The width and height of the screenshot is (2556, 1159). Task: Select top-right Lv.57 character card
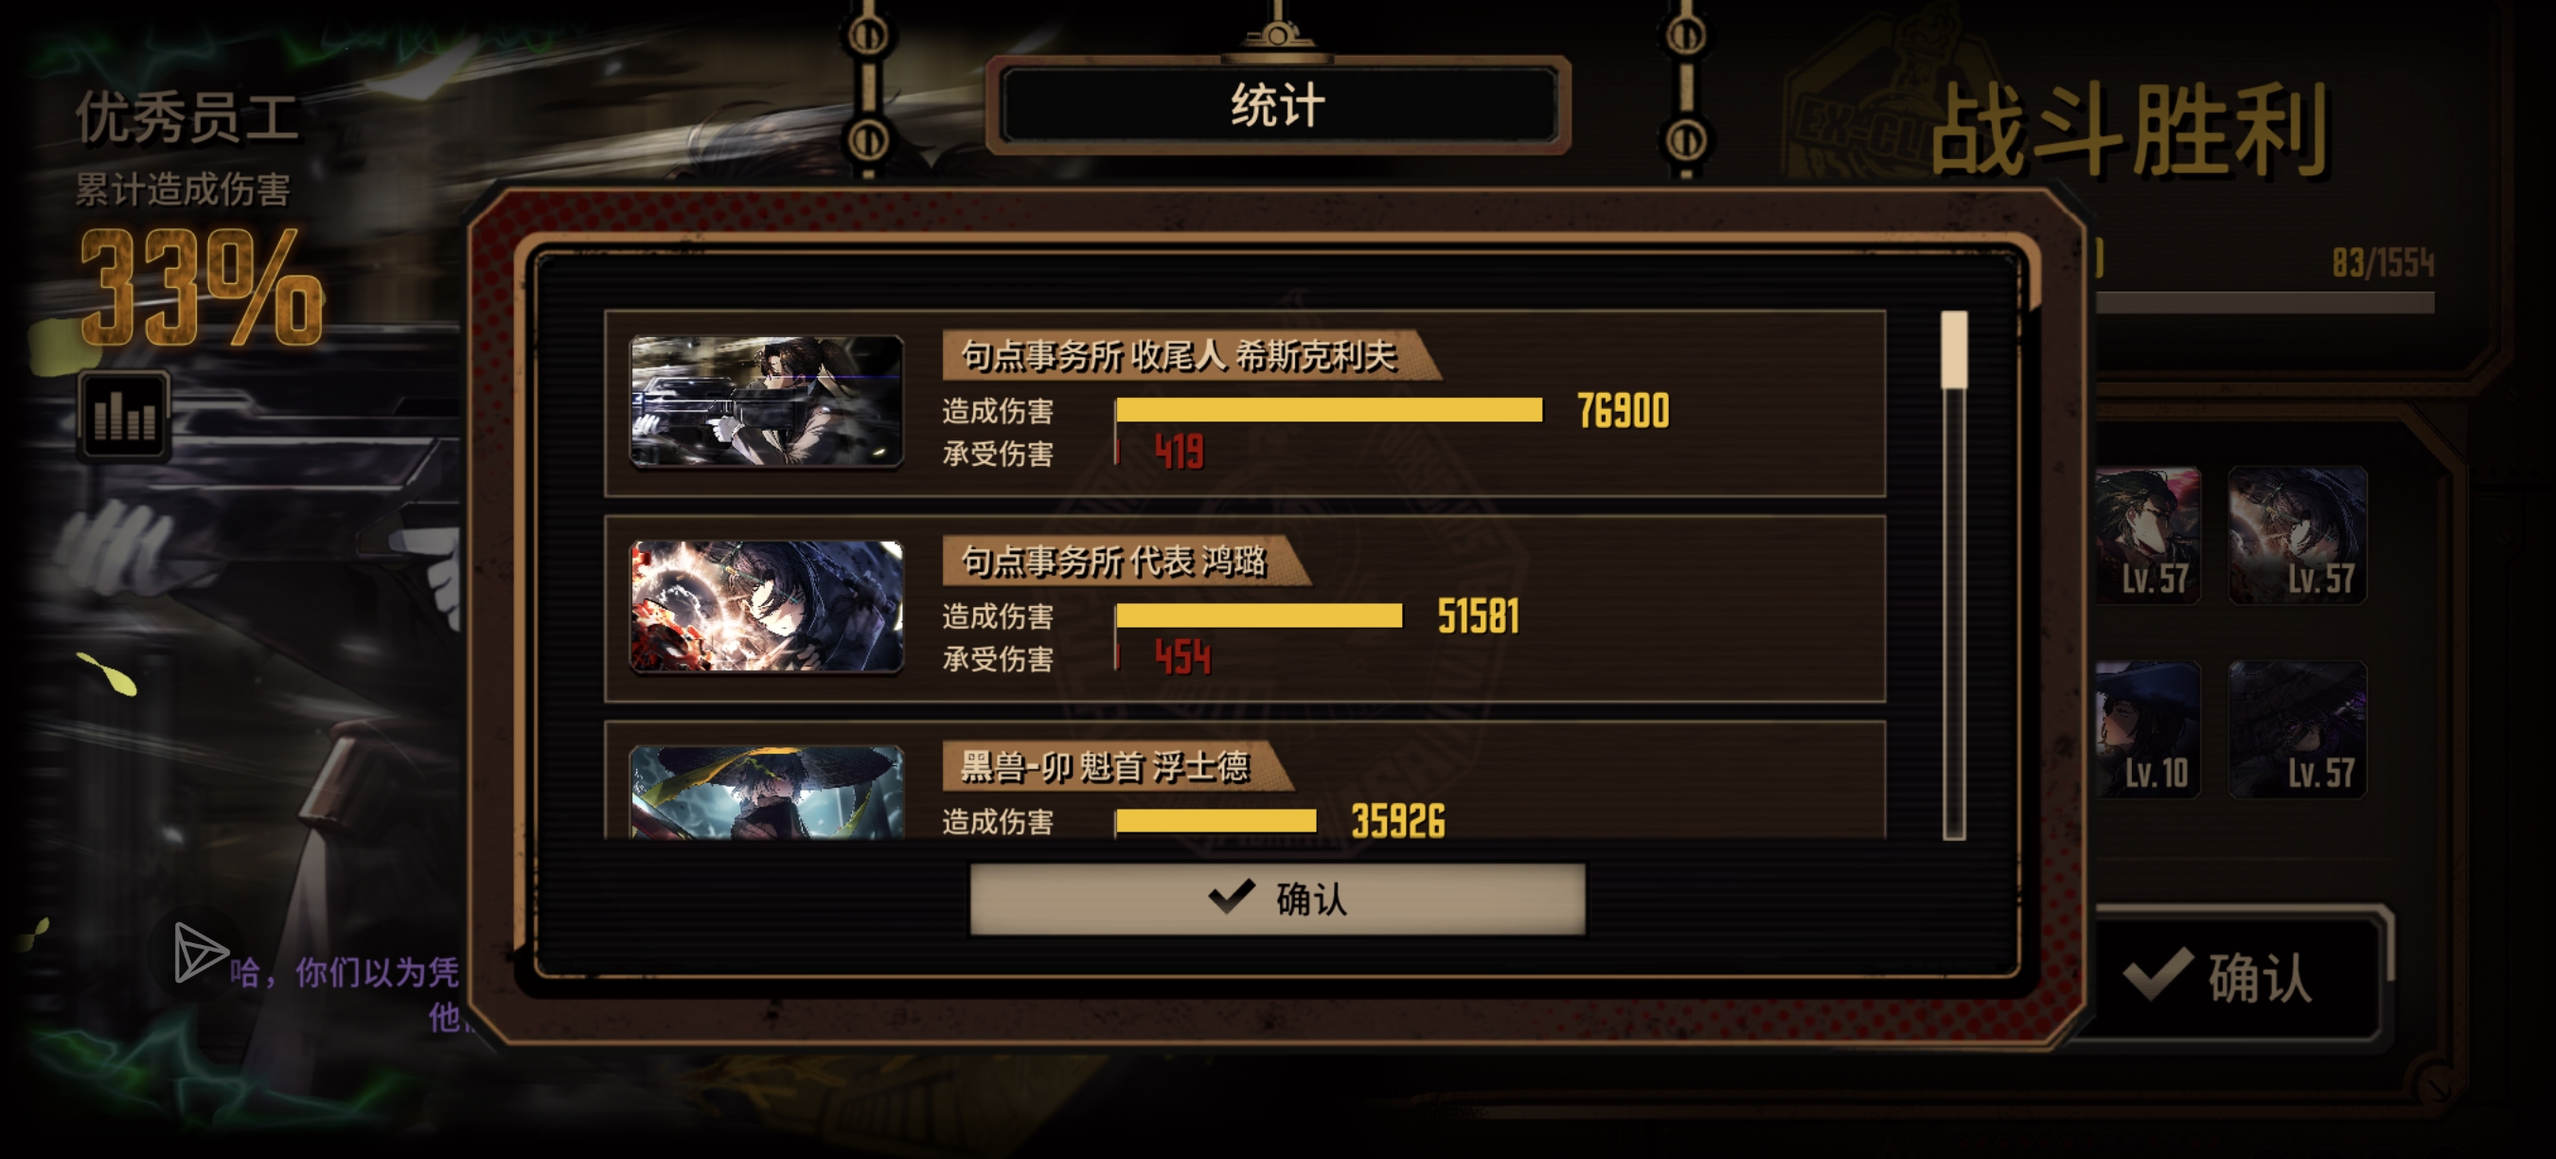(2297, 535)
